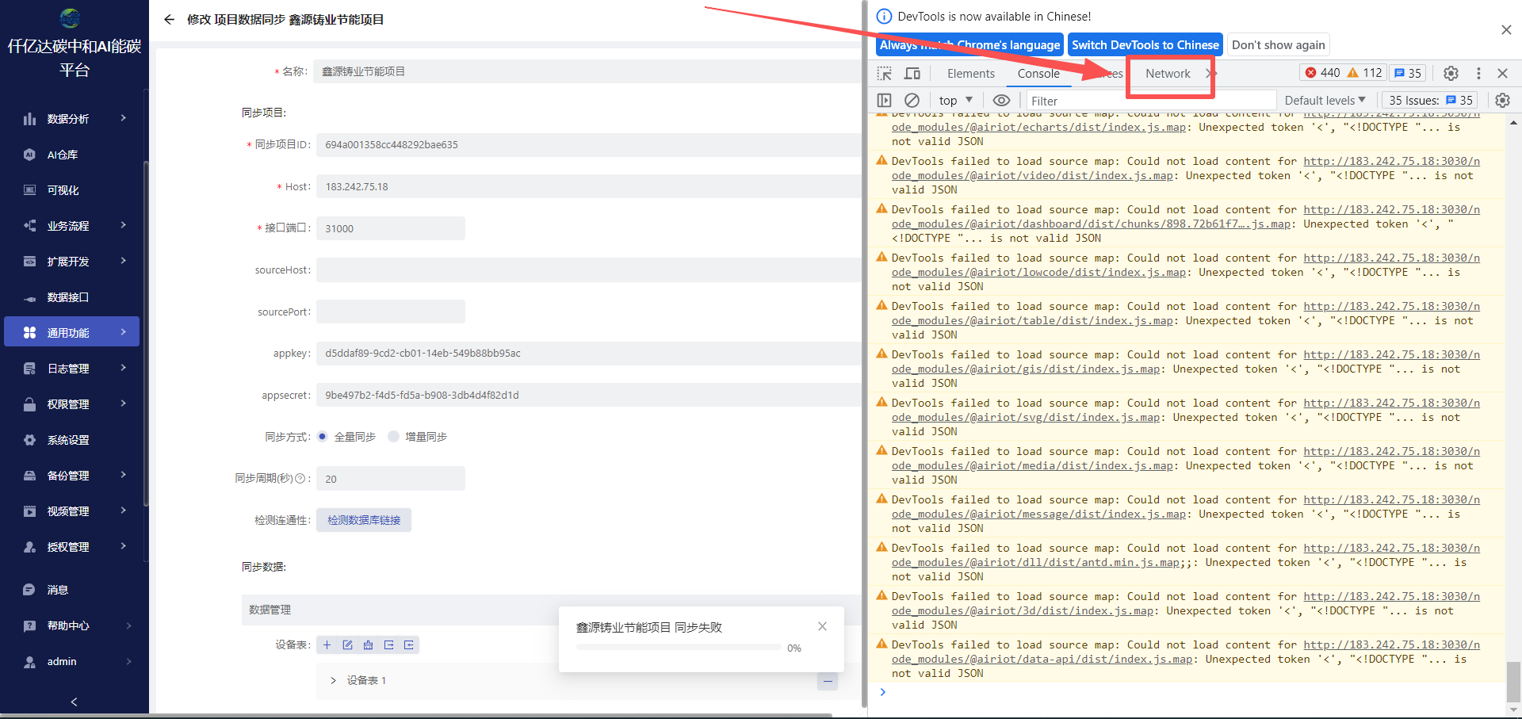Click Switch DevTools to Chinese button
Screen dimensions: 1522x719
pos(1145,45)
